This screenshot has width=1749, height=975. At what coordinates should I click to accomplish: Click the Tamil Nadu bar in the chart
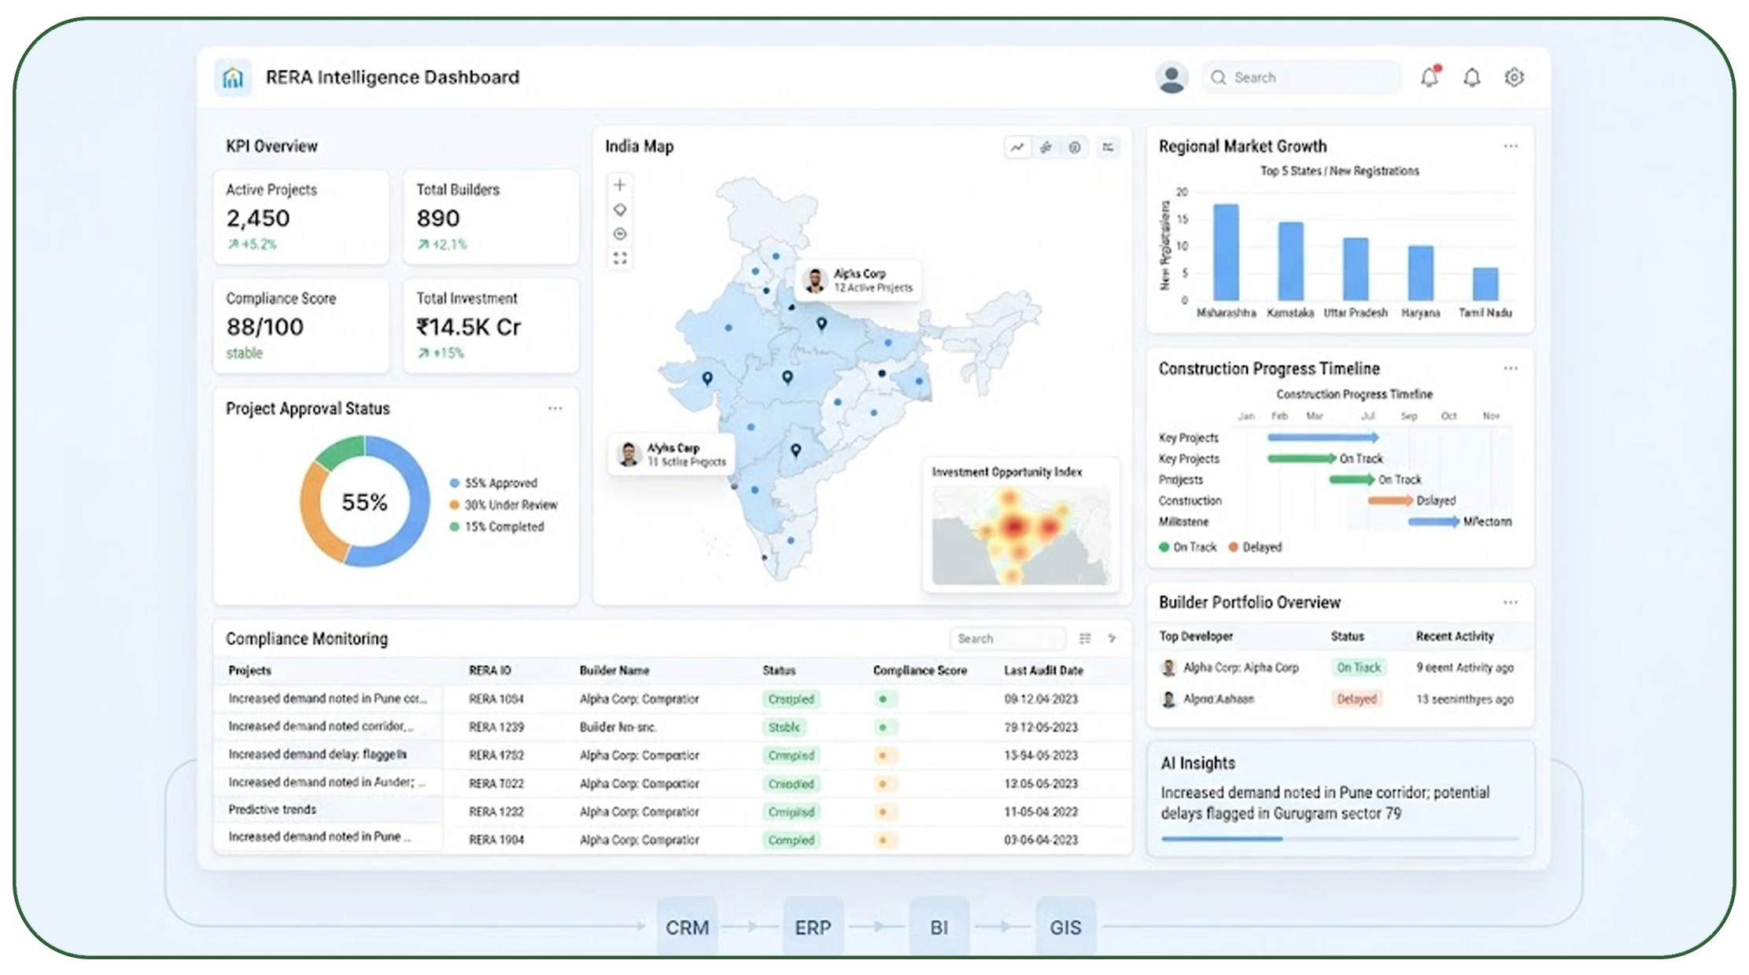1485,284
